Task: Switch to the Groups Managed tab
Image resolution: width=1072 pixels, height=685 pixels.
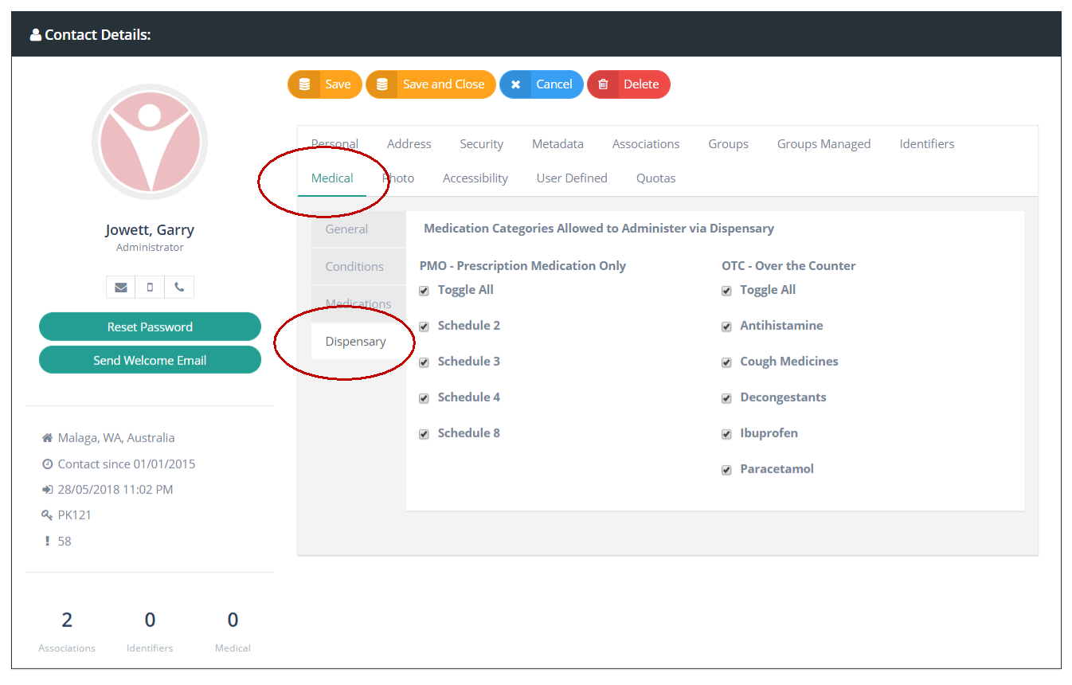Action: pos(824,144)
